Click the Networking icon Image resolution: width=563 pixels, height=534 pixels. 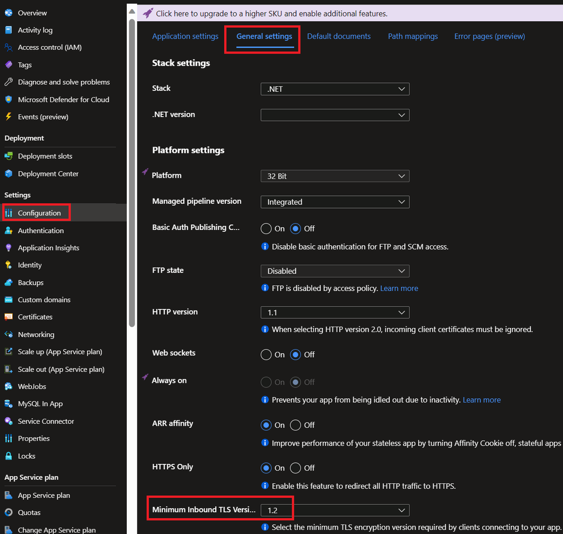click(8, 334)
